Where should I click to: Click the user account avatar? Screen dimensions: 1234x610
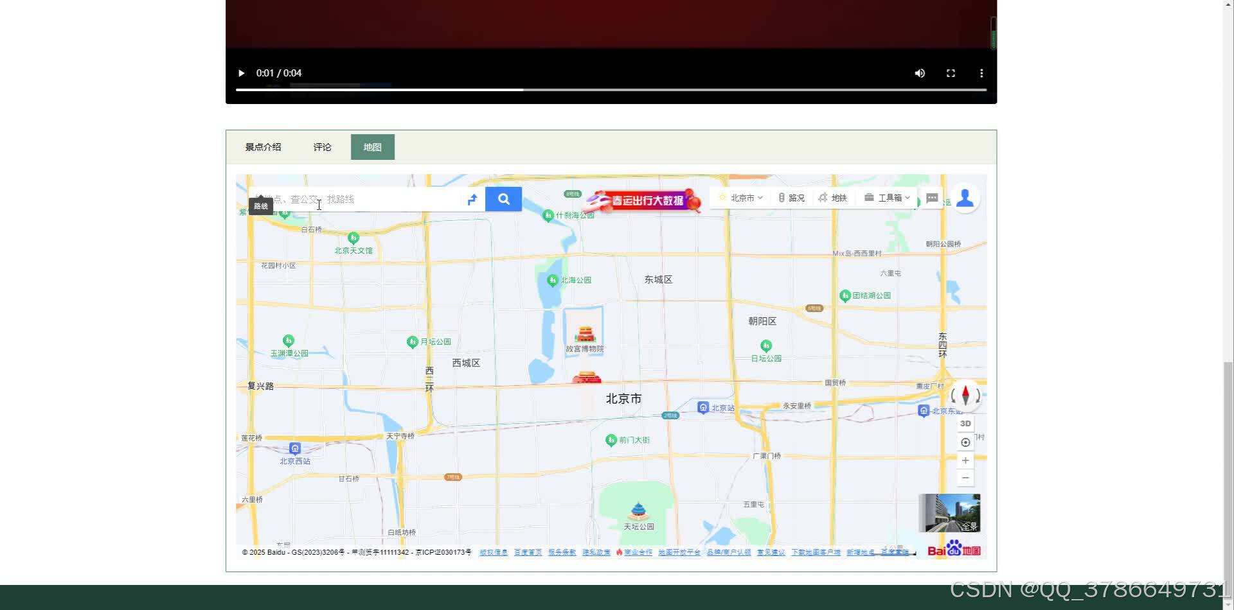tap(965, 198)
